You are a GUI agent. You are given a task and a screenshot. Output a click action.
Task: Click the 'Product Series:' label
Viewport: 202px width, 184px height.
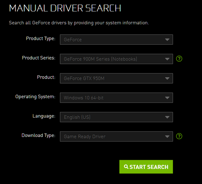(x=39, y=58)
